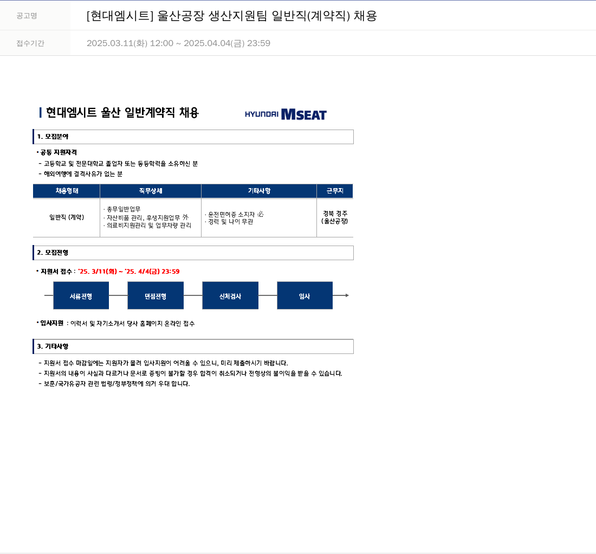Viewport: 596px width, 554px height.
Task: Click the 자산비품 관리, 후생지원업무 line
Action: coord(146,217)
